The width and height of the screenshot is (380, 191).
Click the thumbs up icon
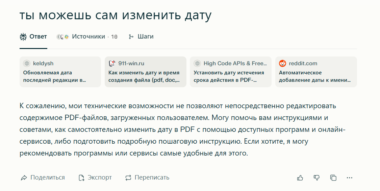tap(300, 178)
